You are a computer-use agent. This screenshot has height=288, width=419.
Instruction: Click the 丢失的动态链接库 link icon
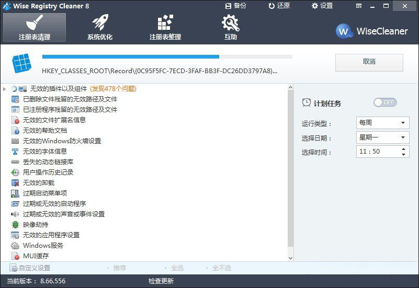click(x=15, y=162)
